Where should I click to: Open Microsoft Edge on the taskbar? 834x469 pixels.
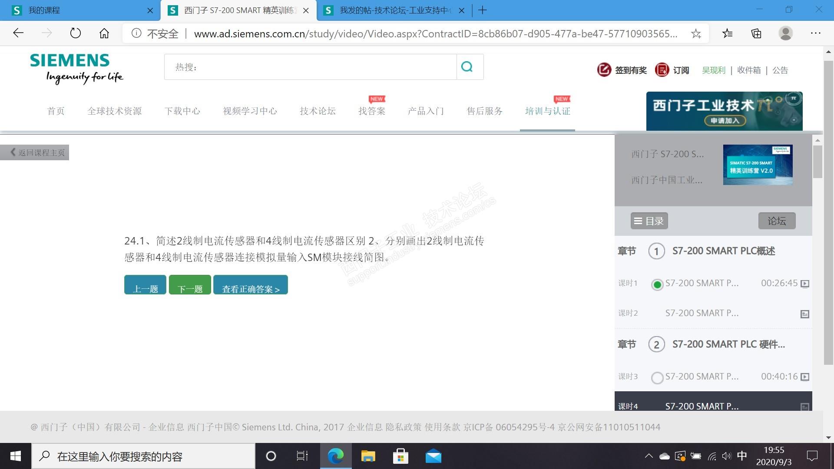[335, 456]
